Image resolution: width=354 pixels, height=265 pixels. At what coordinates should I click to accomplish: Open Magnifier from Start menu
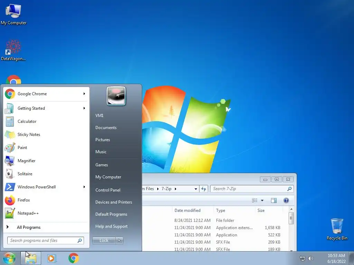46,161
